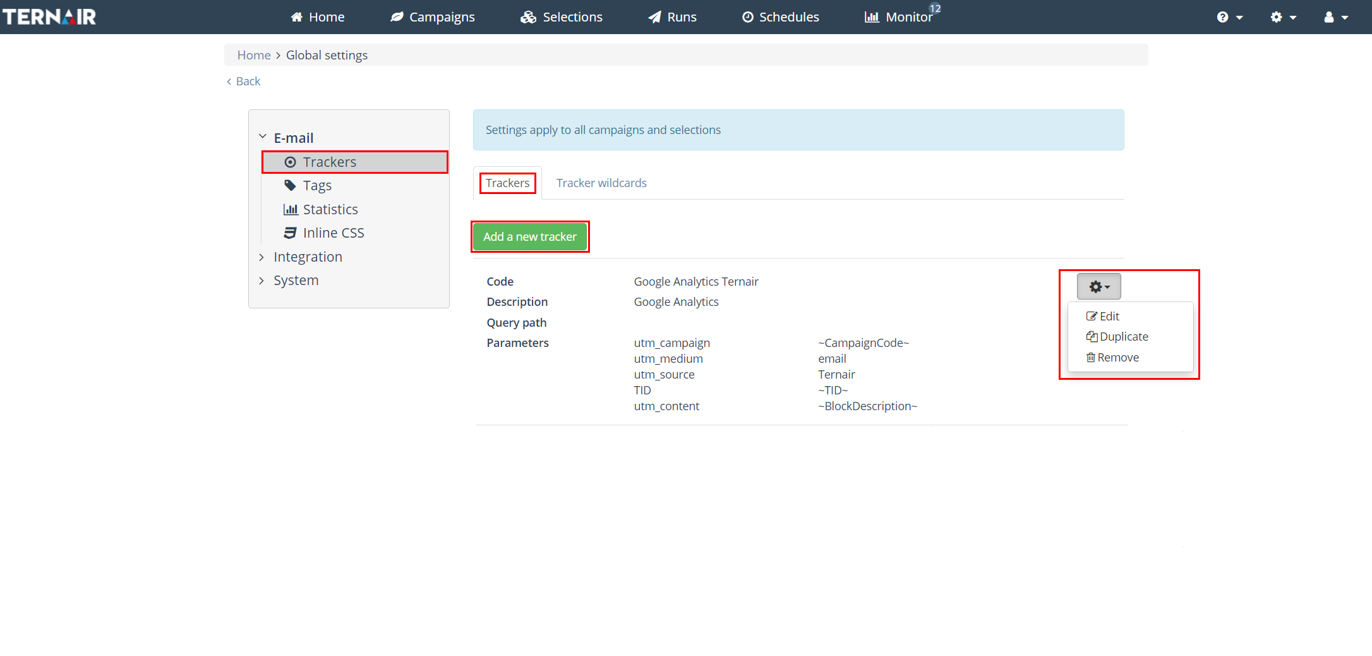
Task: Select the Integration tree item
Action: pos(308,257)
